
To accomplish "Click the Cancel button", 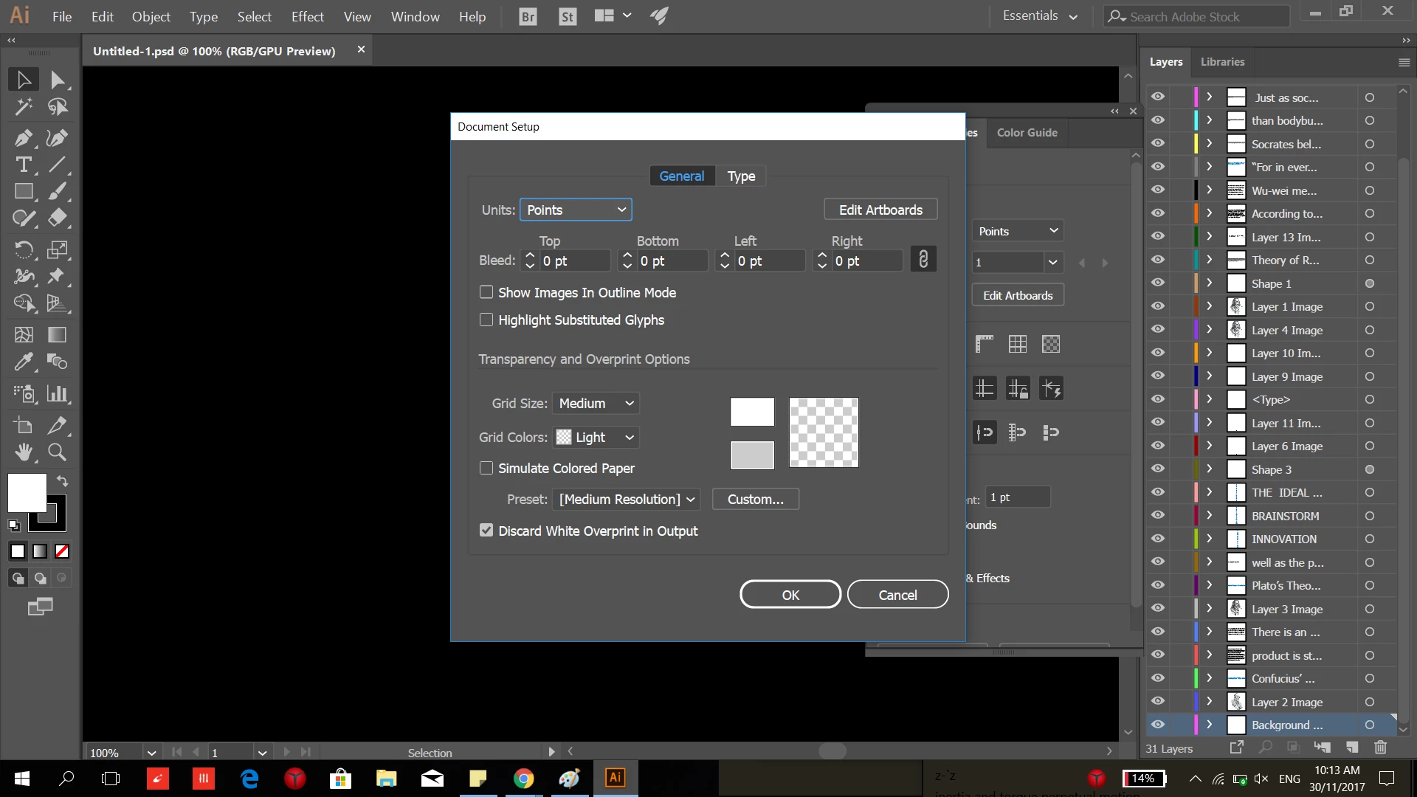I will (897, 595).
